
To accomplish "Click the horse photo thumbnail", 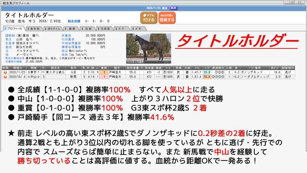I will click(x=148, y=49).
